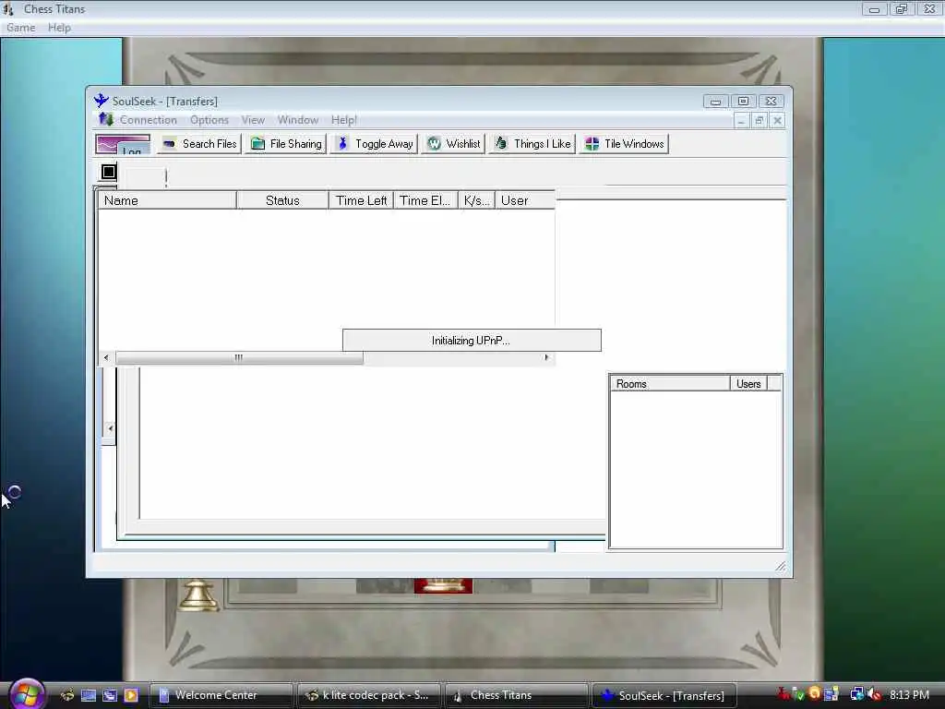The image size is (945, 709).
Task: Sort transfers by Status column header
Action: [282, 200]
